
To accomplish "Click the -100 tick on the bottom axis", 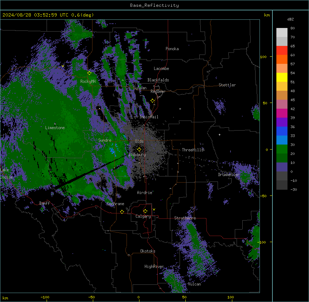I will click(x=45, y=297).
